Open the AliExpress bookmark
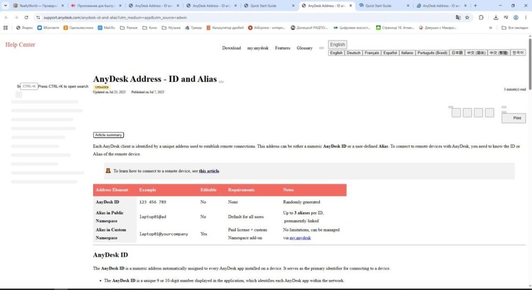This screenshot has width=532, height=290. pyautogui.click(x=267, y=28)
